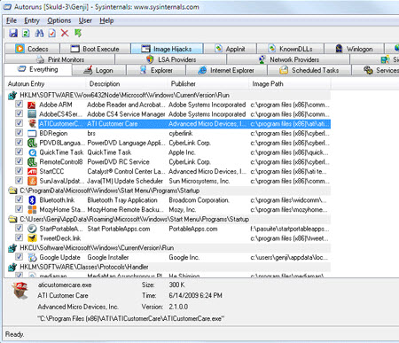Switch to the Winlogon tab
The image size is (399, 343).
354,49
